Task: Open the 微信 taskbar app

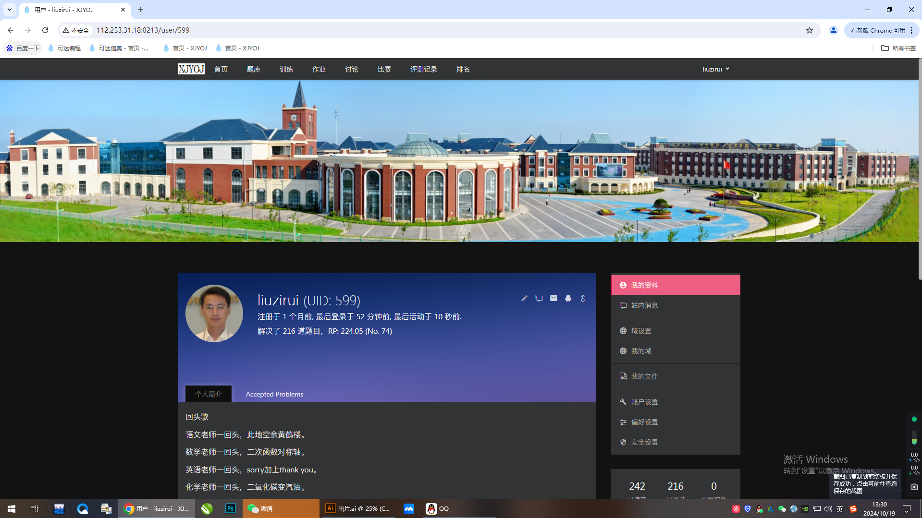Action: point(281,508)
